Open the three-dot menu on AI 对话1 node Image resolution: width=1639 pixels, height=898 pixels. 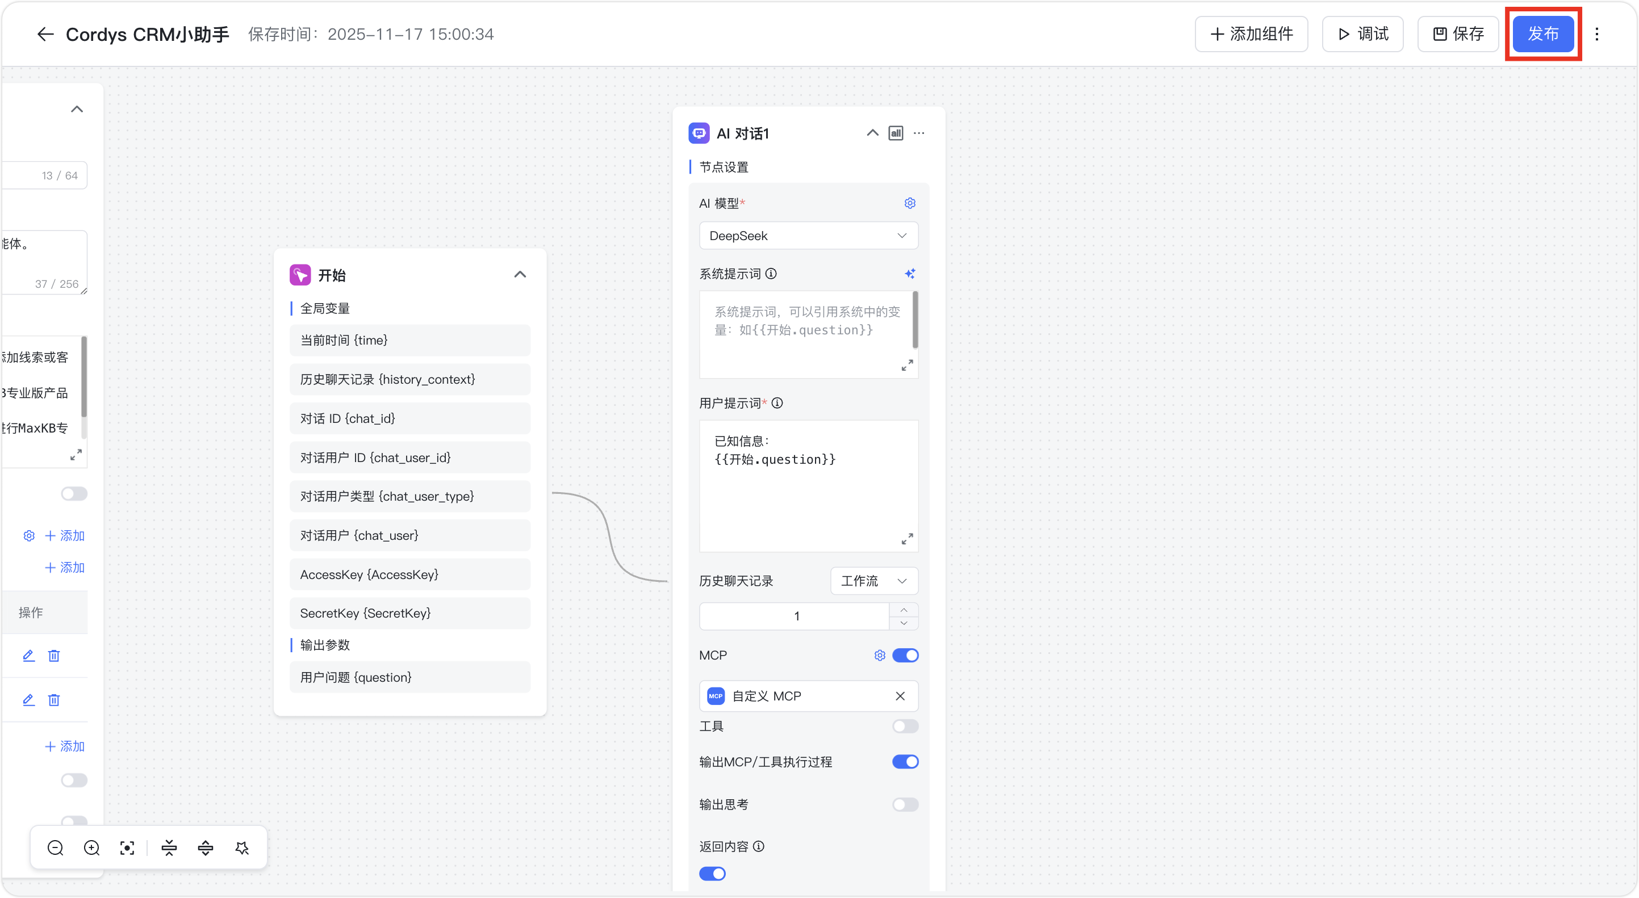click(x=919, y=133)
